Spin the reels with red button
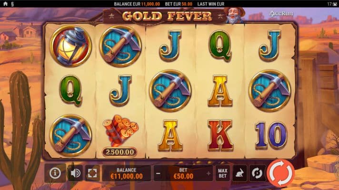The image size is (339, 190). tap(280, 173)
